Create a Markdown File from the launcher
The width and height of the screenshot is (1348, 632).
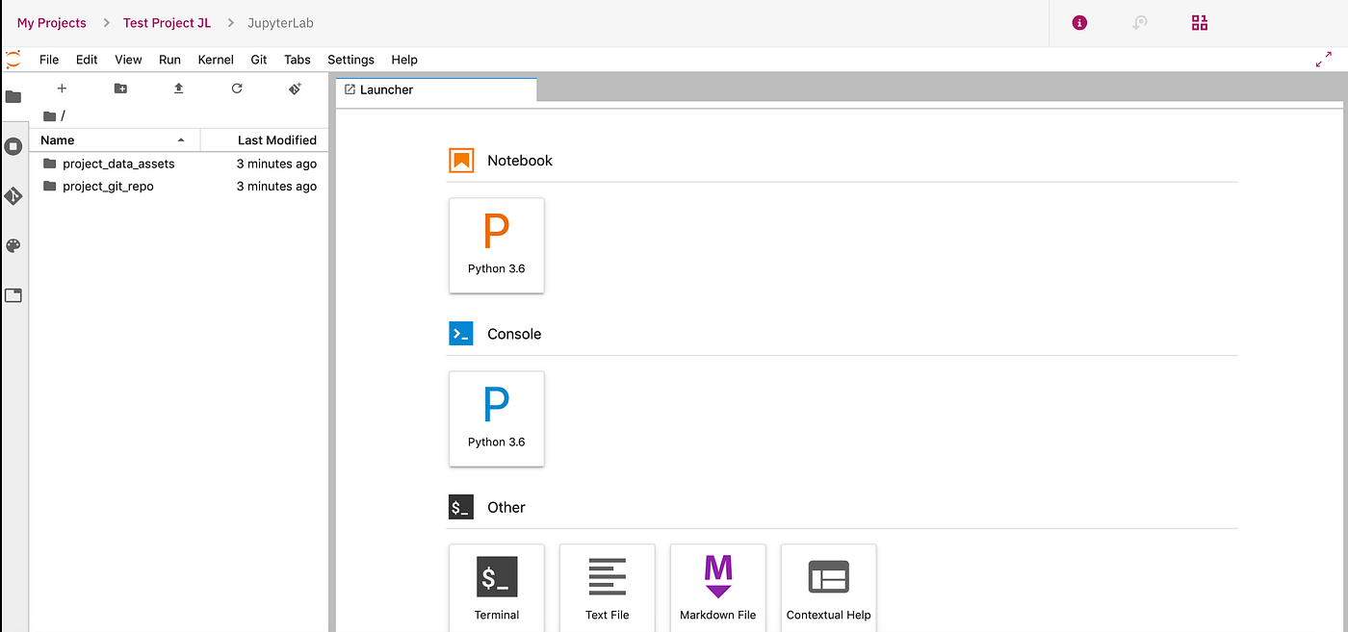click(x=717, y=587)
